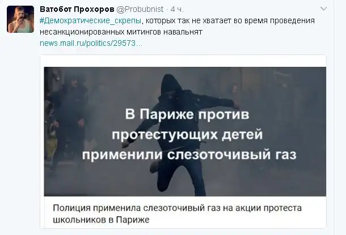This screenshot has height=235, width=346.
Task: Click the 4 ч. tweet timestamp
Action: click(x=177, y=9)
